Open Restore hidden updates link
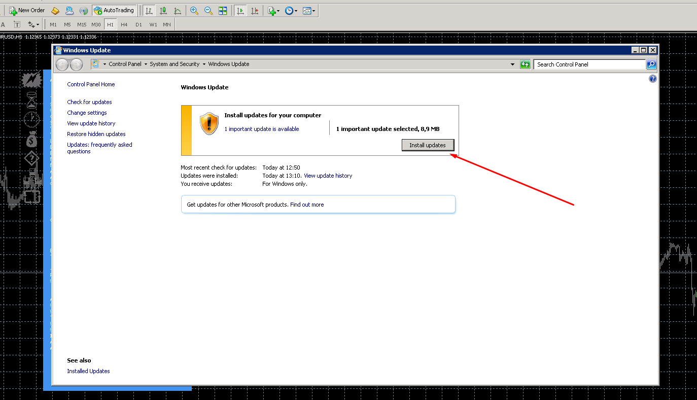The image size is (697, 400). coord(96,134)
